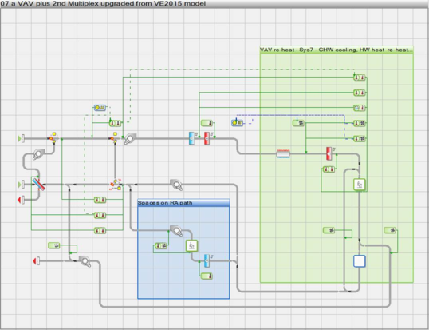429x330 pixels.
Task: Select the mixing damper set left of supply fan
Action: point(114,138)
